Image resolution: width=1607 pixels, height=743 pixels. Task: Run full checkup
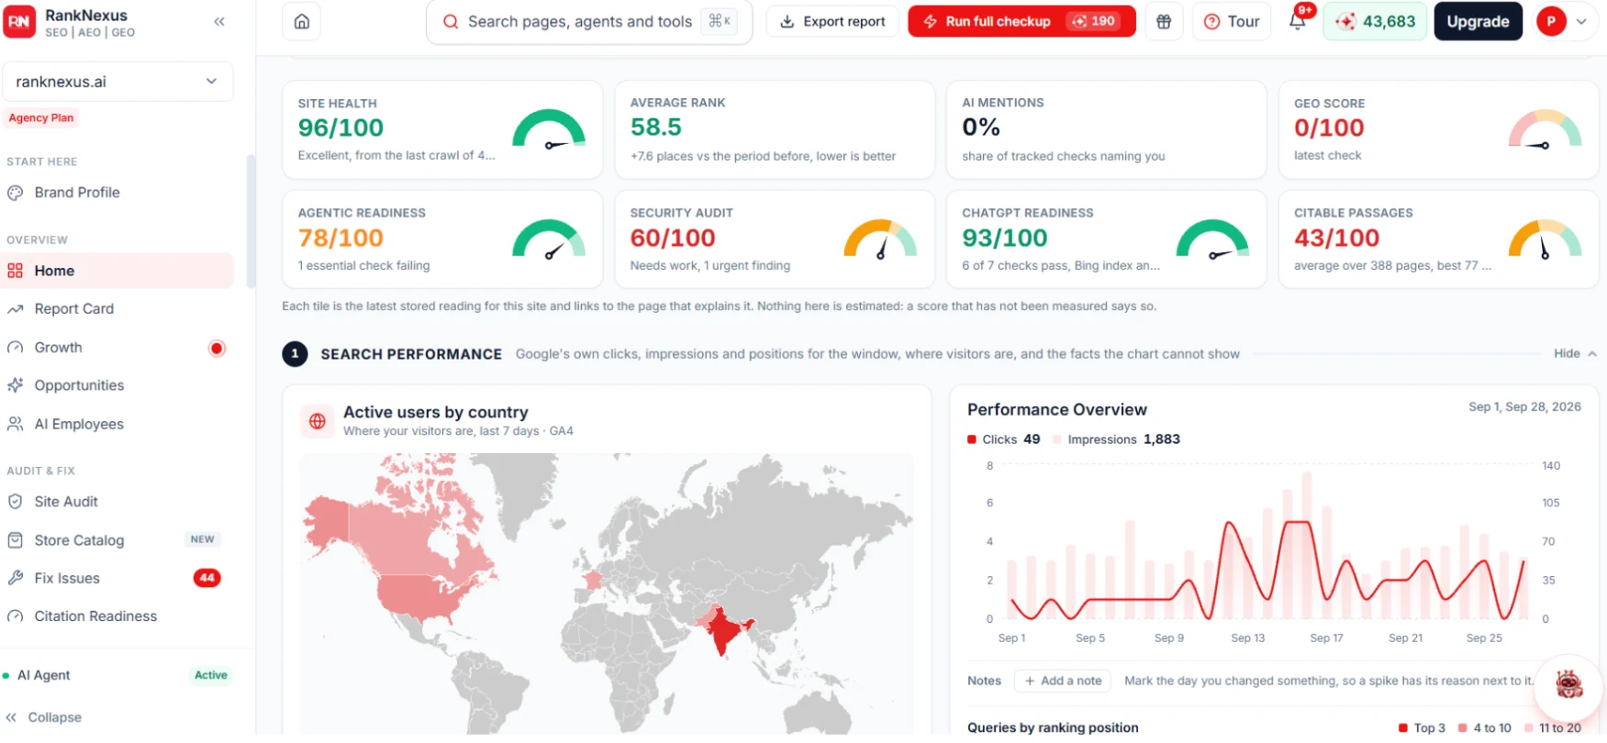coord(1021,22)
